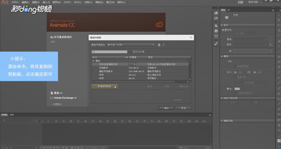281x149 pixels.
Task: Open the collapsed Swatches panel icon
Action: pyautogui.click(x=216, y=18)
